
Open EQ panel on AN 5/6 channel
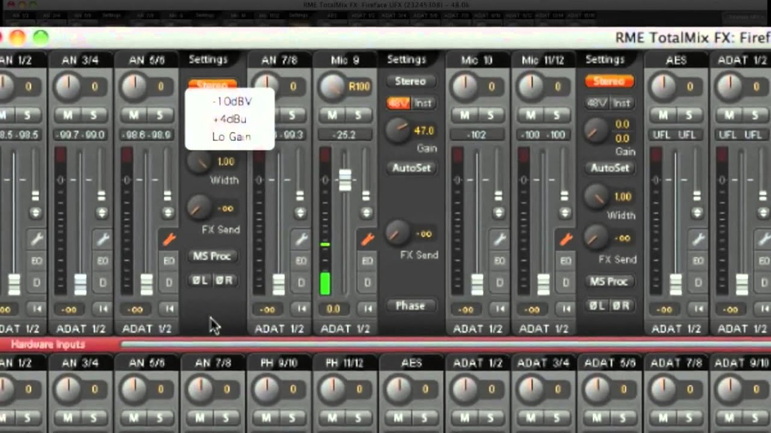(169, 261)
